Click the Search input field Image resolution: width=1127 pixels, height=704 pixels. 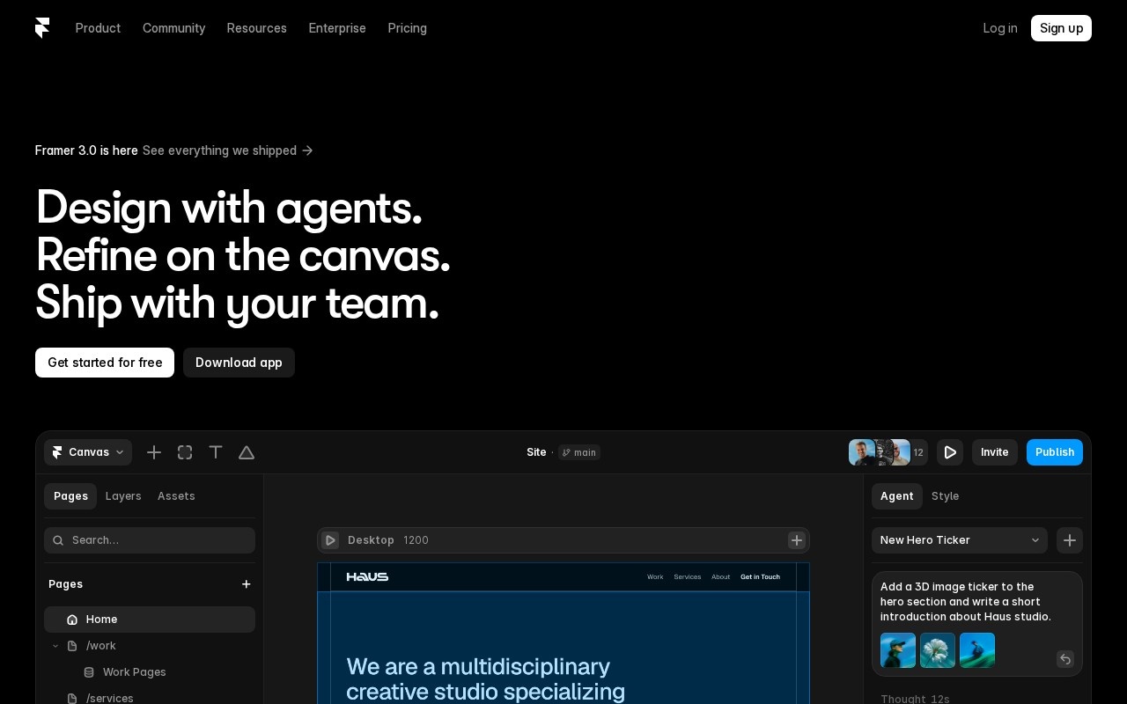pos(150,540)
